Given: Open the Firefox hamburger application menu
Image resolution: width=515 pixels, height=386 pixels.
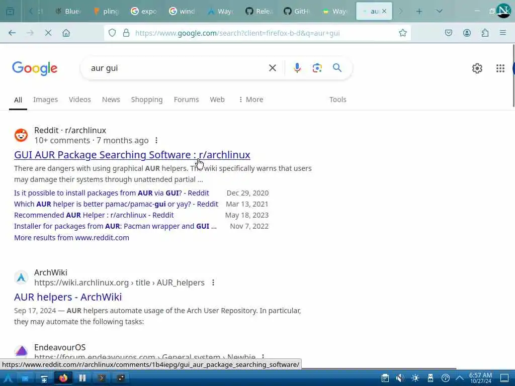Looking at the screenshot, I should pos(503,33).
